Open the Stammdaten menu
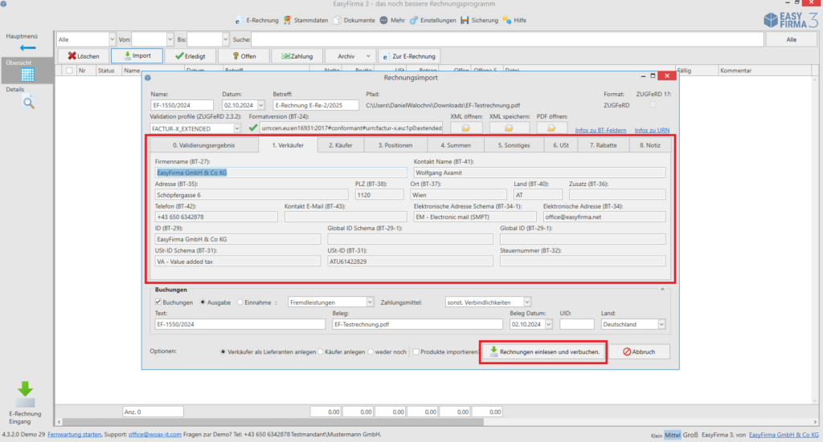This screenshot has width=823, height=442. tap(305, 20)
